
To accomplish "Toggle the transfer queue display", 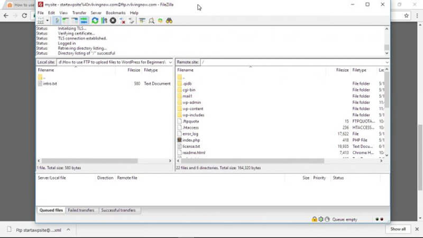I will (84, 21).
